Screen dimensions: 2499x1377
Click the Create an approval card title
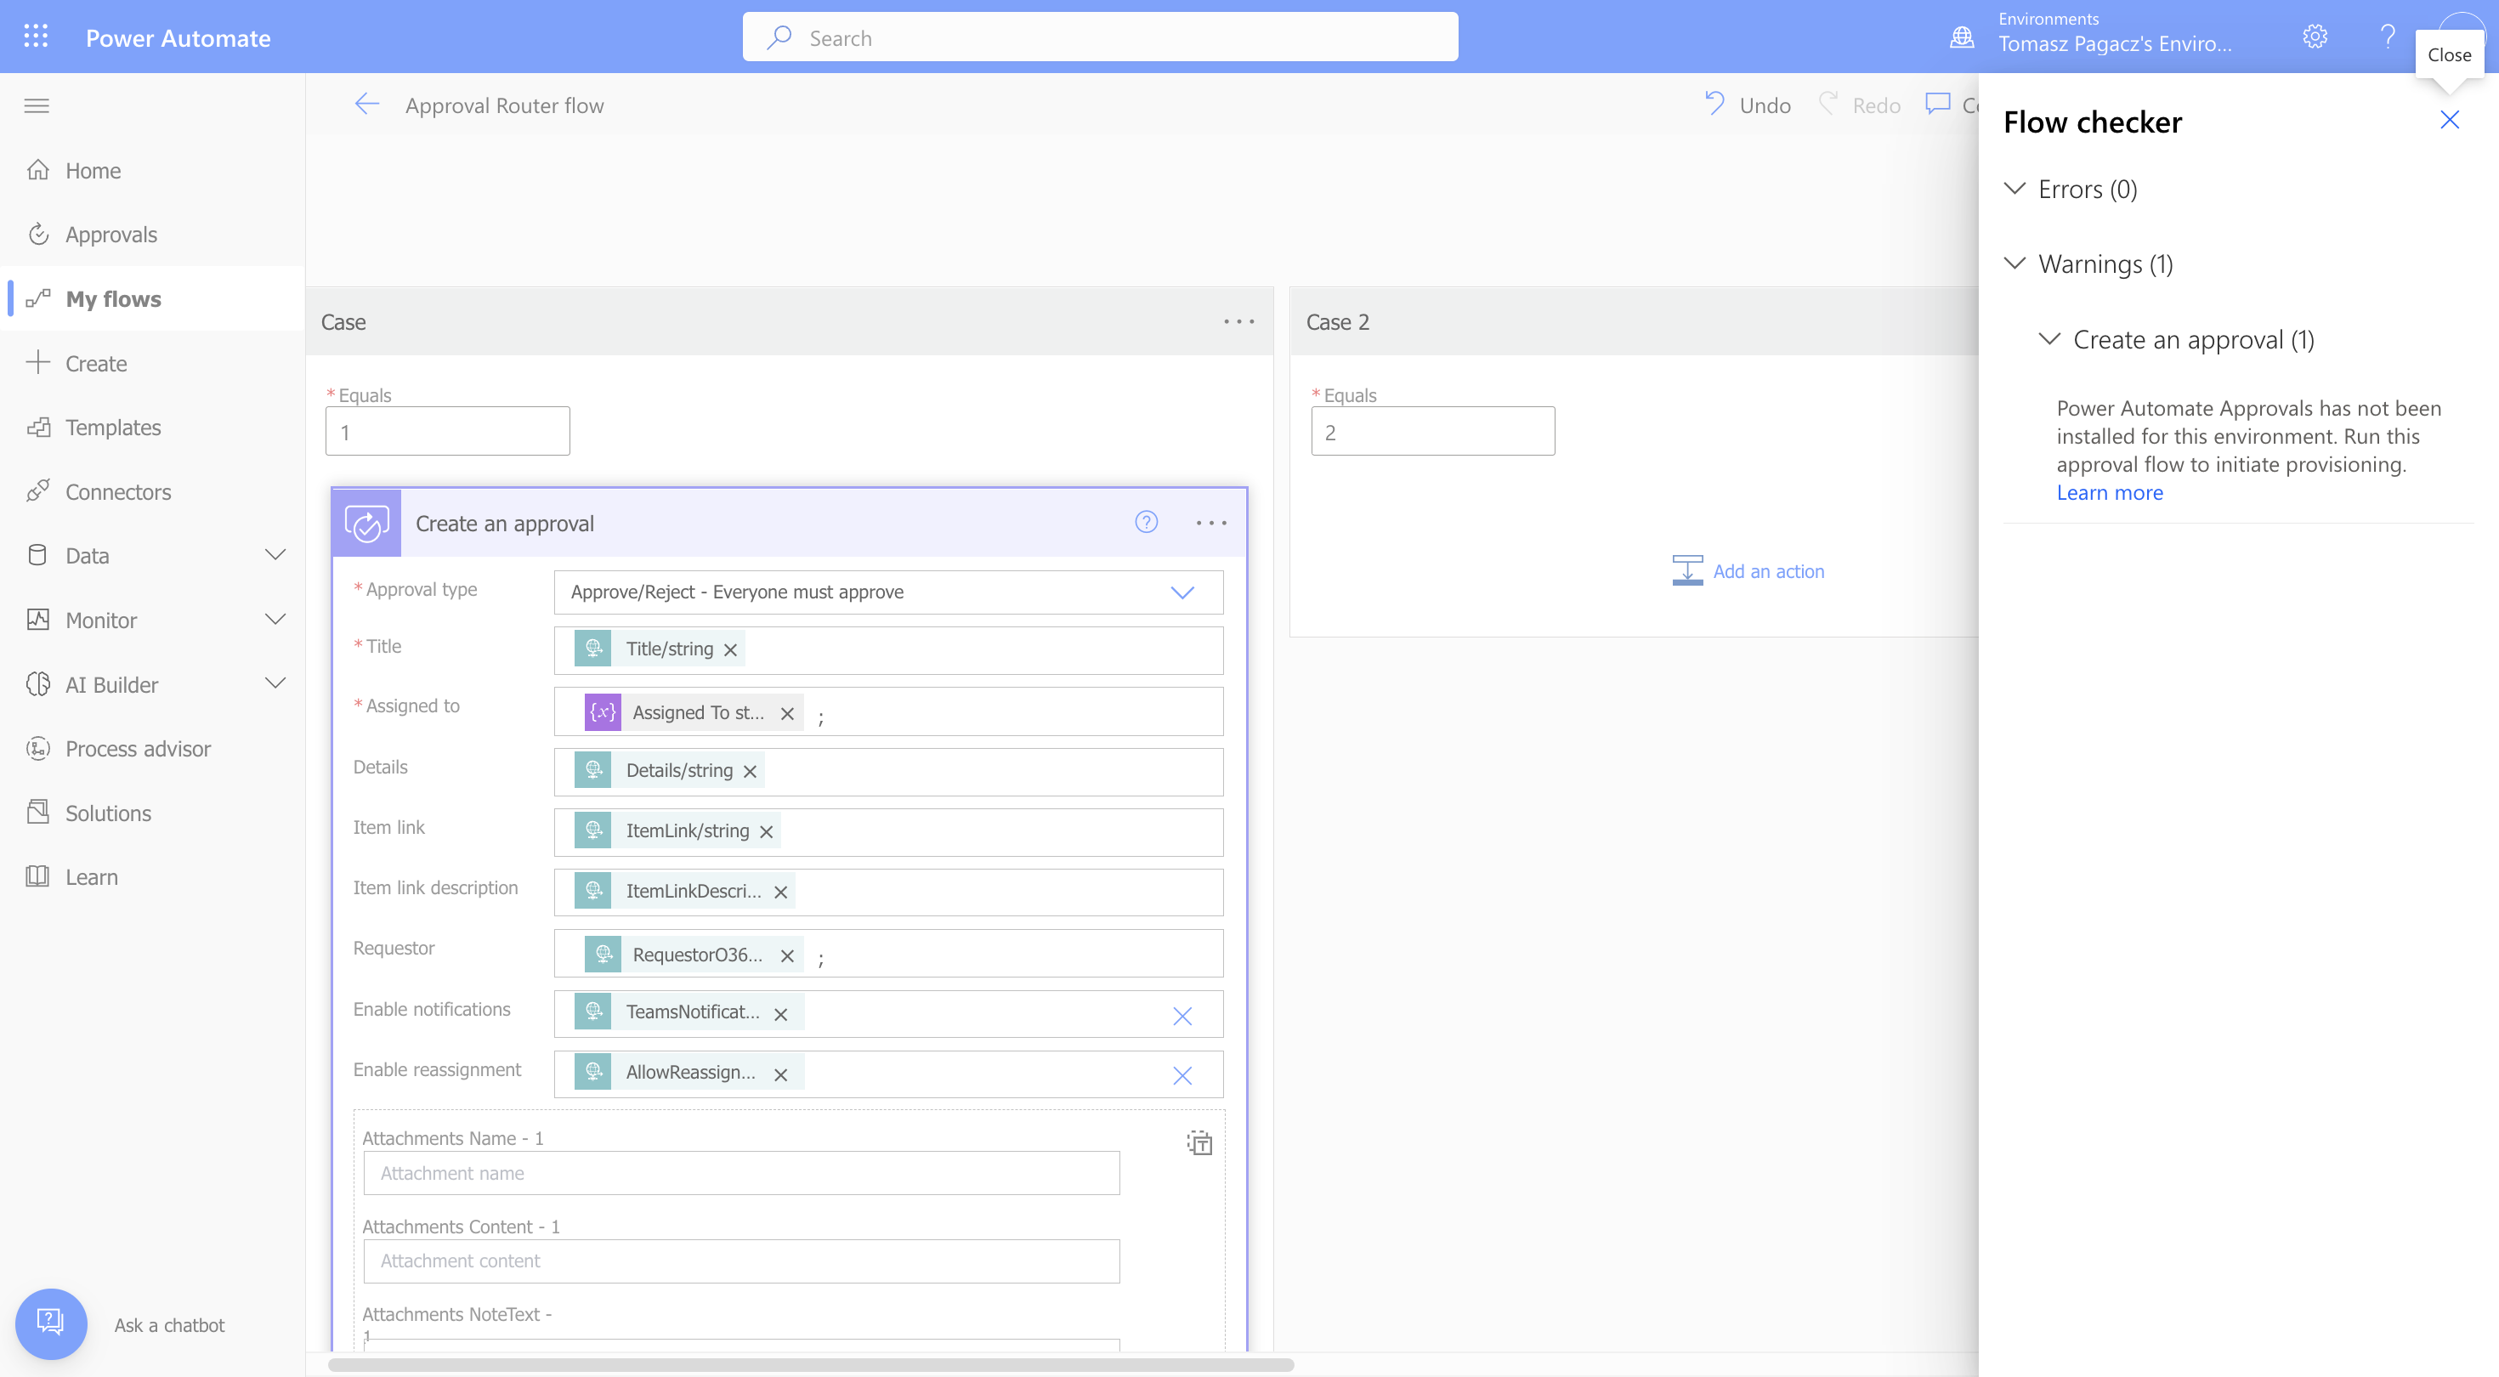[504, 523]
